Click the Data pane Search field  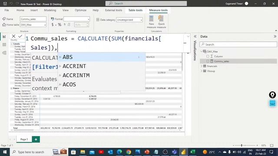tap(238, 44)
